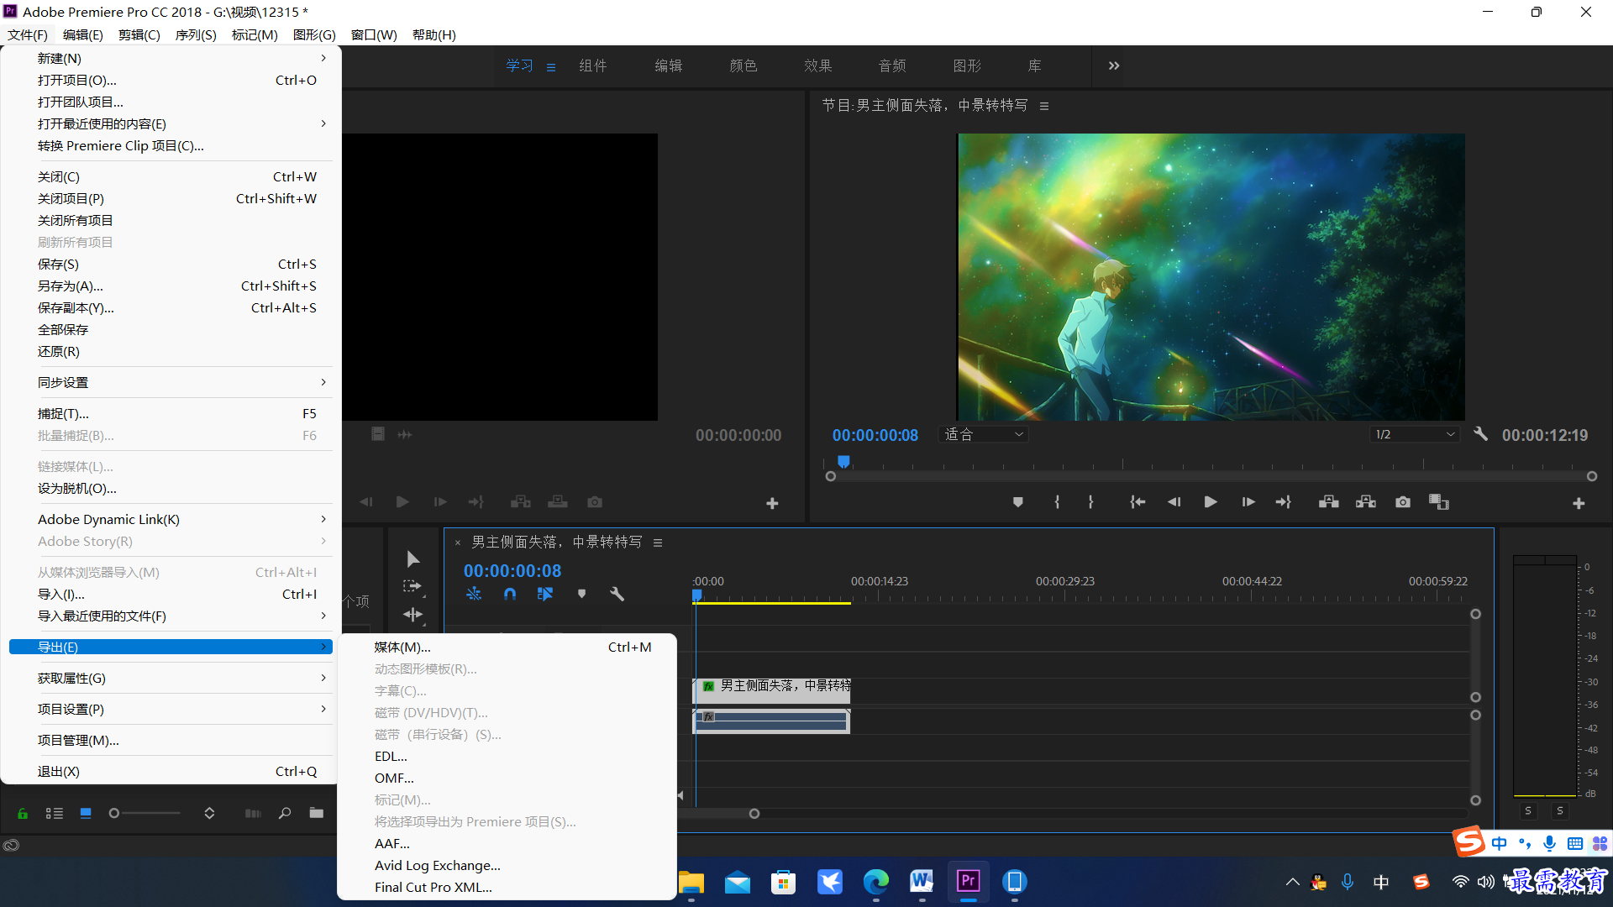1613x907 pixels.
Task: Open the zoom level dropdown showing 适合
Action: tap(983, 434)
